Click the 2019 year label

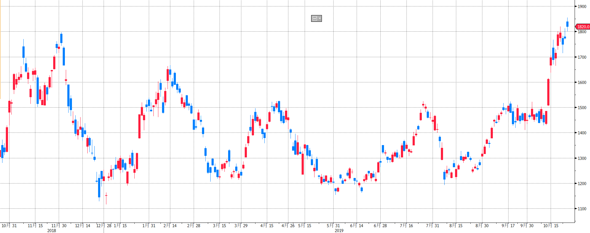click(x=339, y=231)
